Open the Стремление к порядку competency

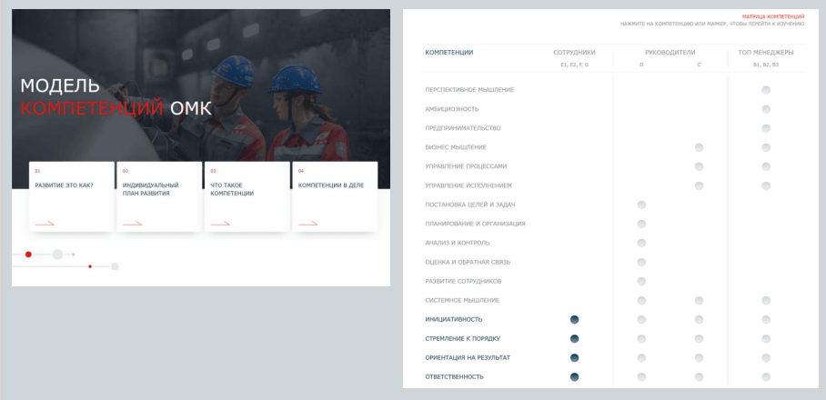462,338
